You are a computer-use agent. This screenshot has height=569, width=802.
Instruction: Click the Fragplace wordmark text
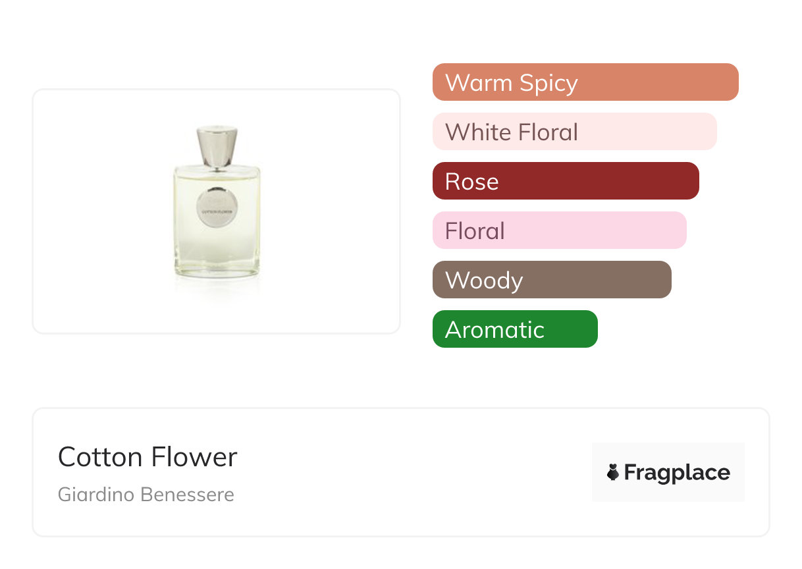pos(676,472)
